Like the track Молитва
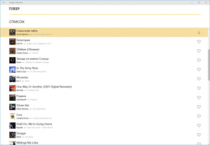The image size is (210, 145). (199, 79)
